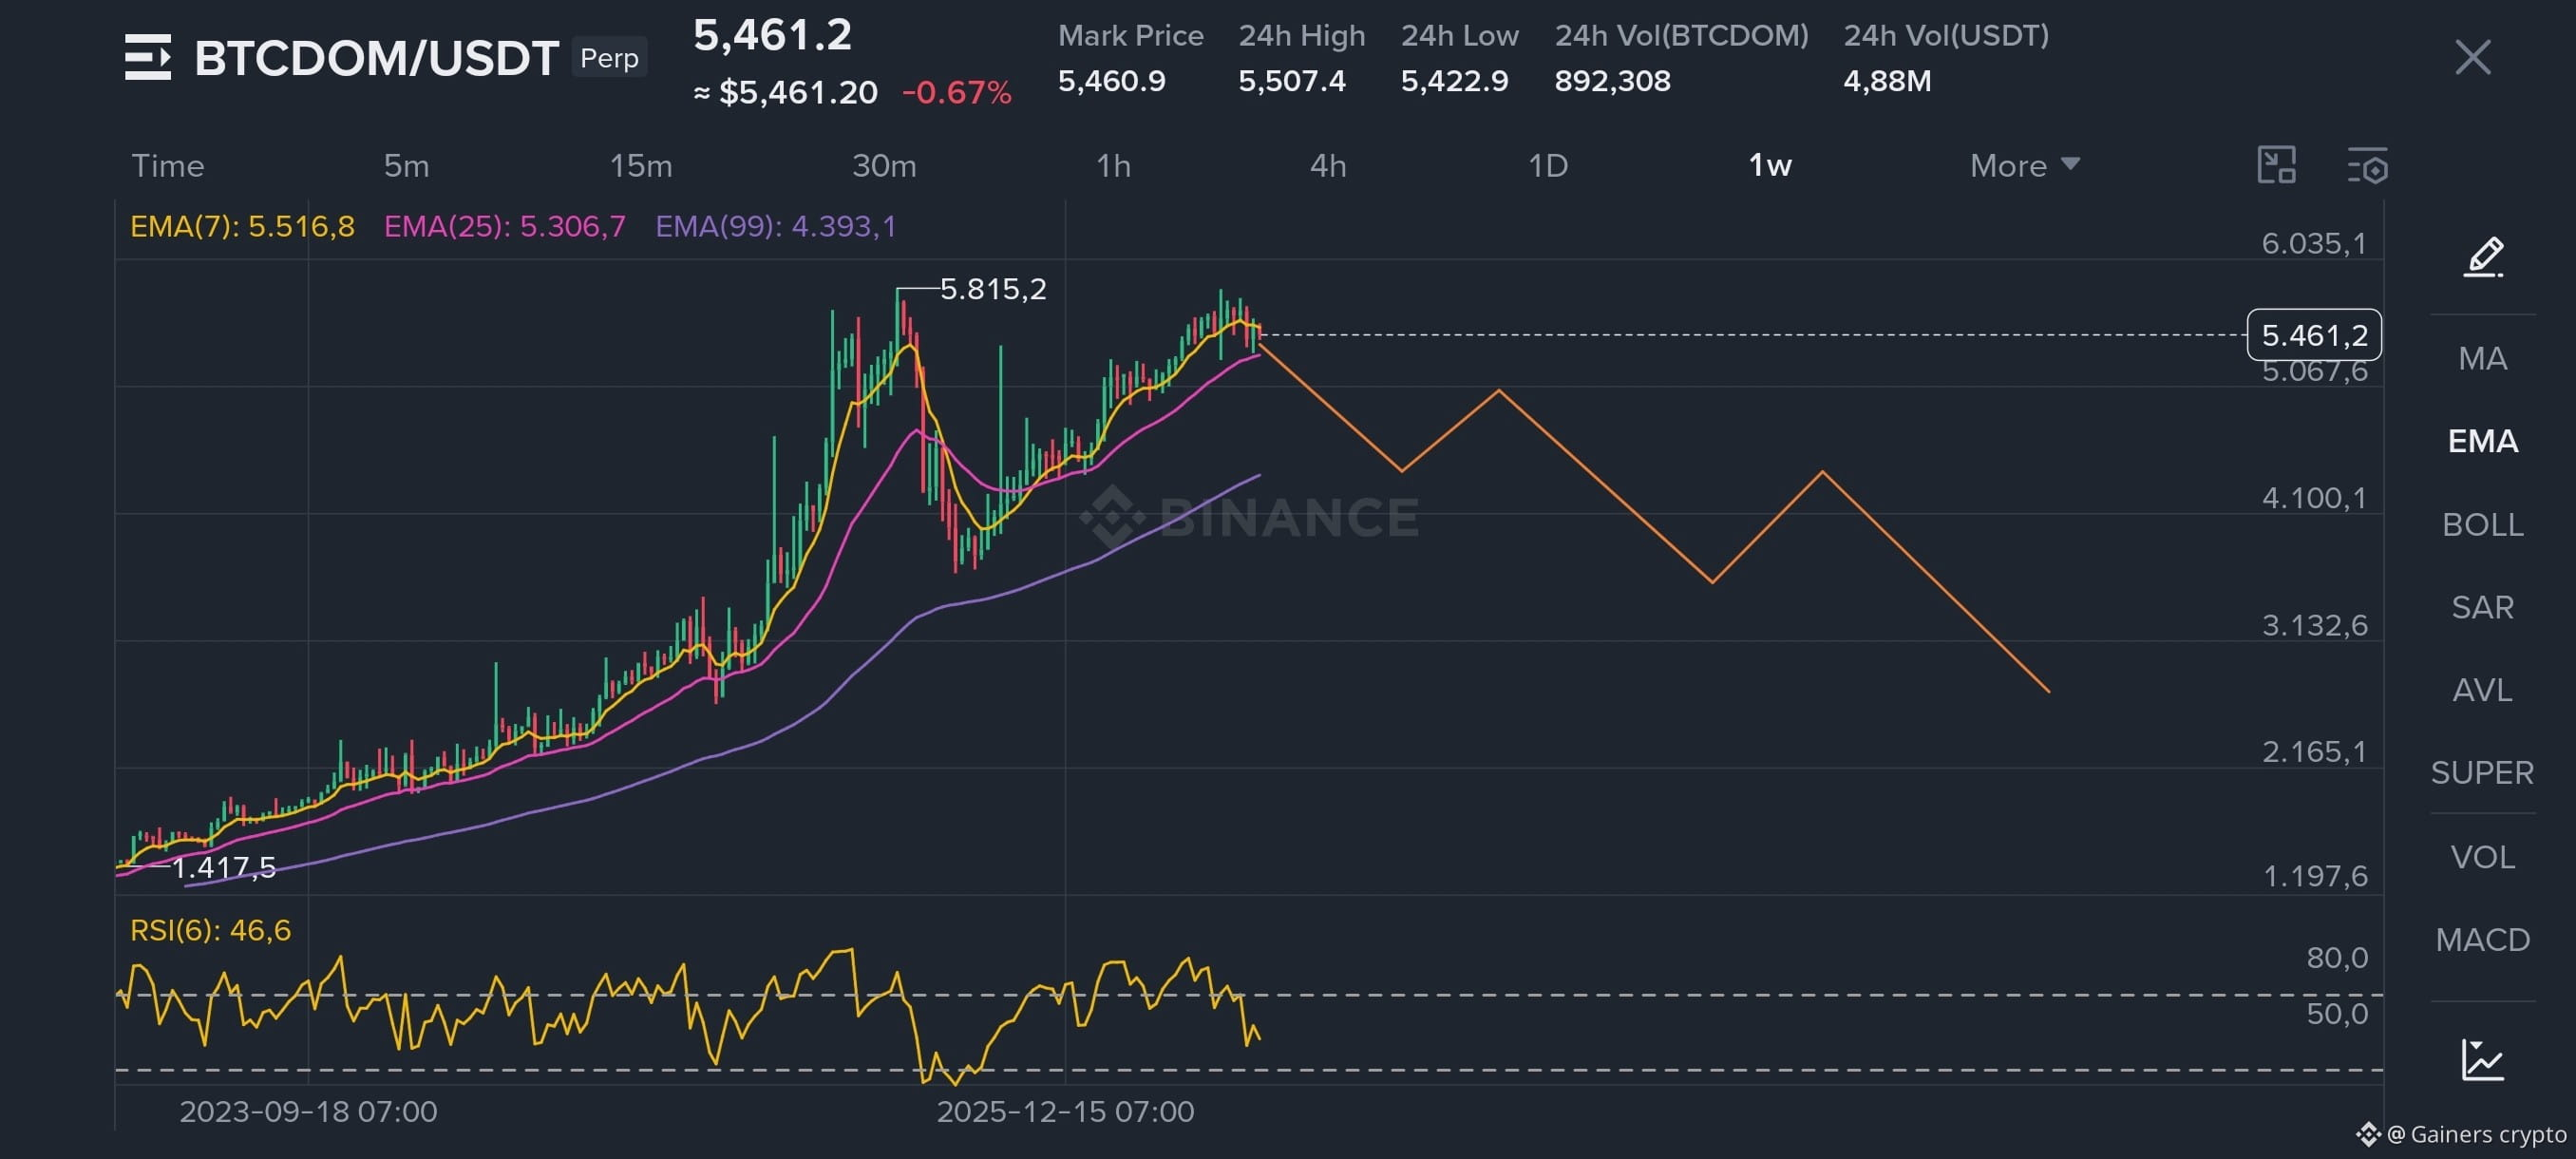2576x1159 pixels.
Task: Select the 1D timeframe
Action: [1548, 165]
